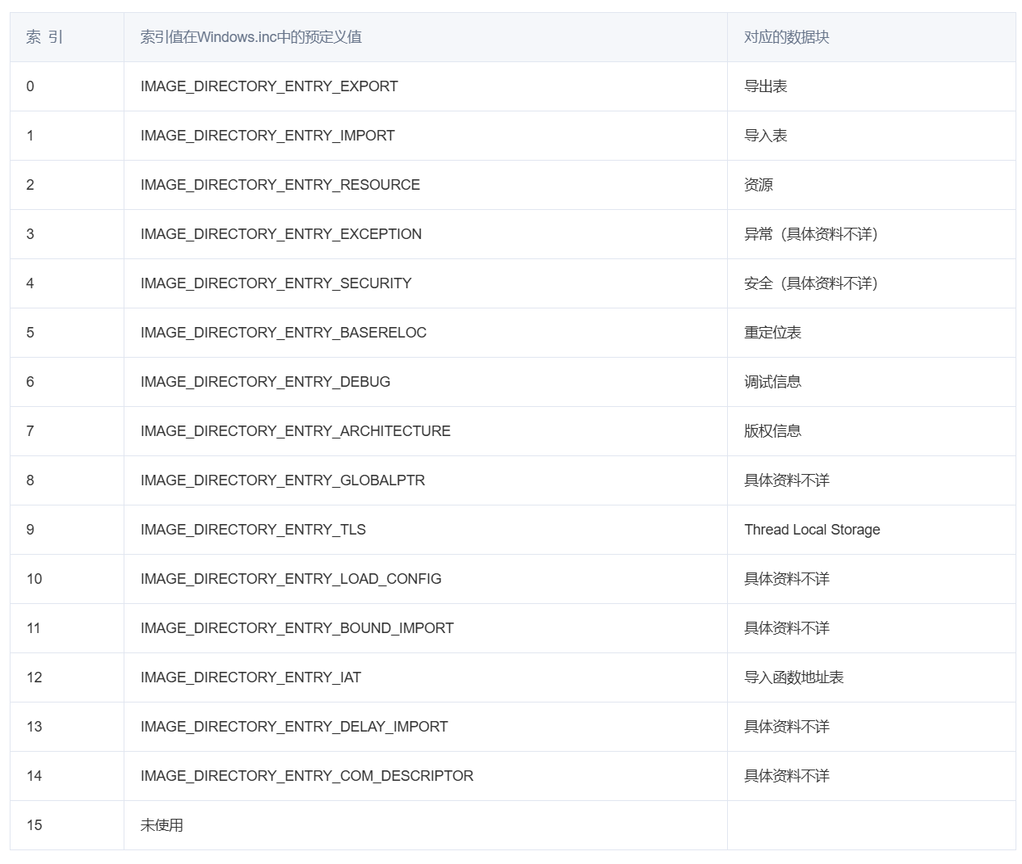Click on IMAGE_DIRECTORY_ENTRY_BASERELOC
The image size is (1022, 864).
point(284,333)
